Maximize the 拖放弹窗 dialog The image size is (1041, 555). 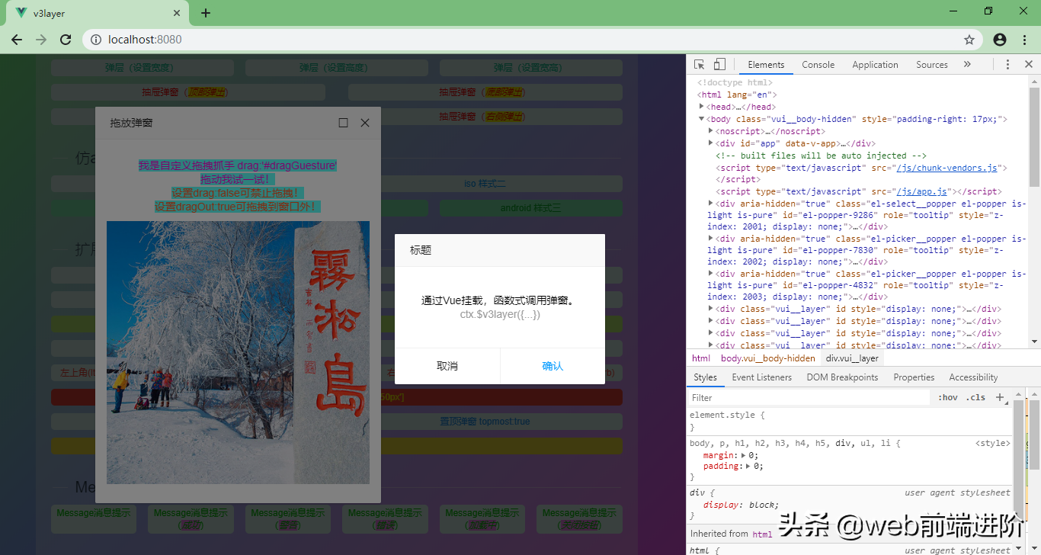click(x=343, y=123)
